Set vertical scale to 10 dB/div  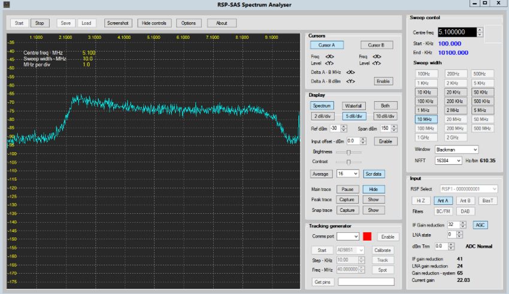pyautogui.click(x=385, y=116)
